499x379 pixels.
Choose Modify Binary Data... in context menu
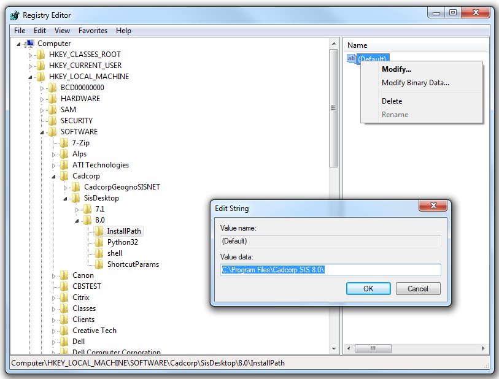click(421, 83)
